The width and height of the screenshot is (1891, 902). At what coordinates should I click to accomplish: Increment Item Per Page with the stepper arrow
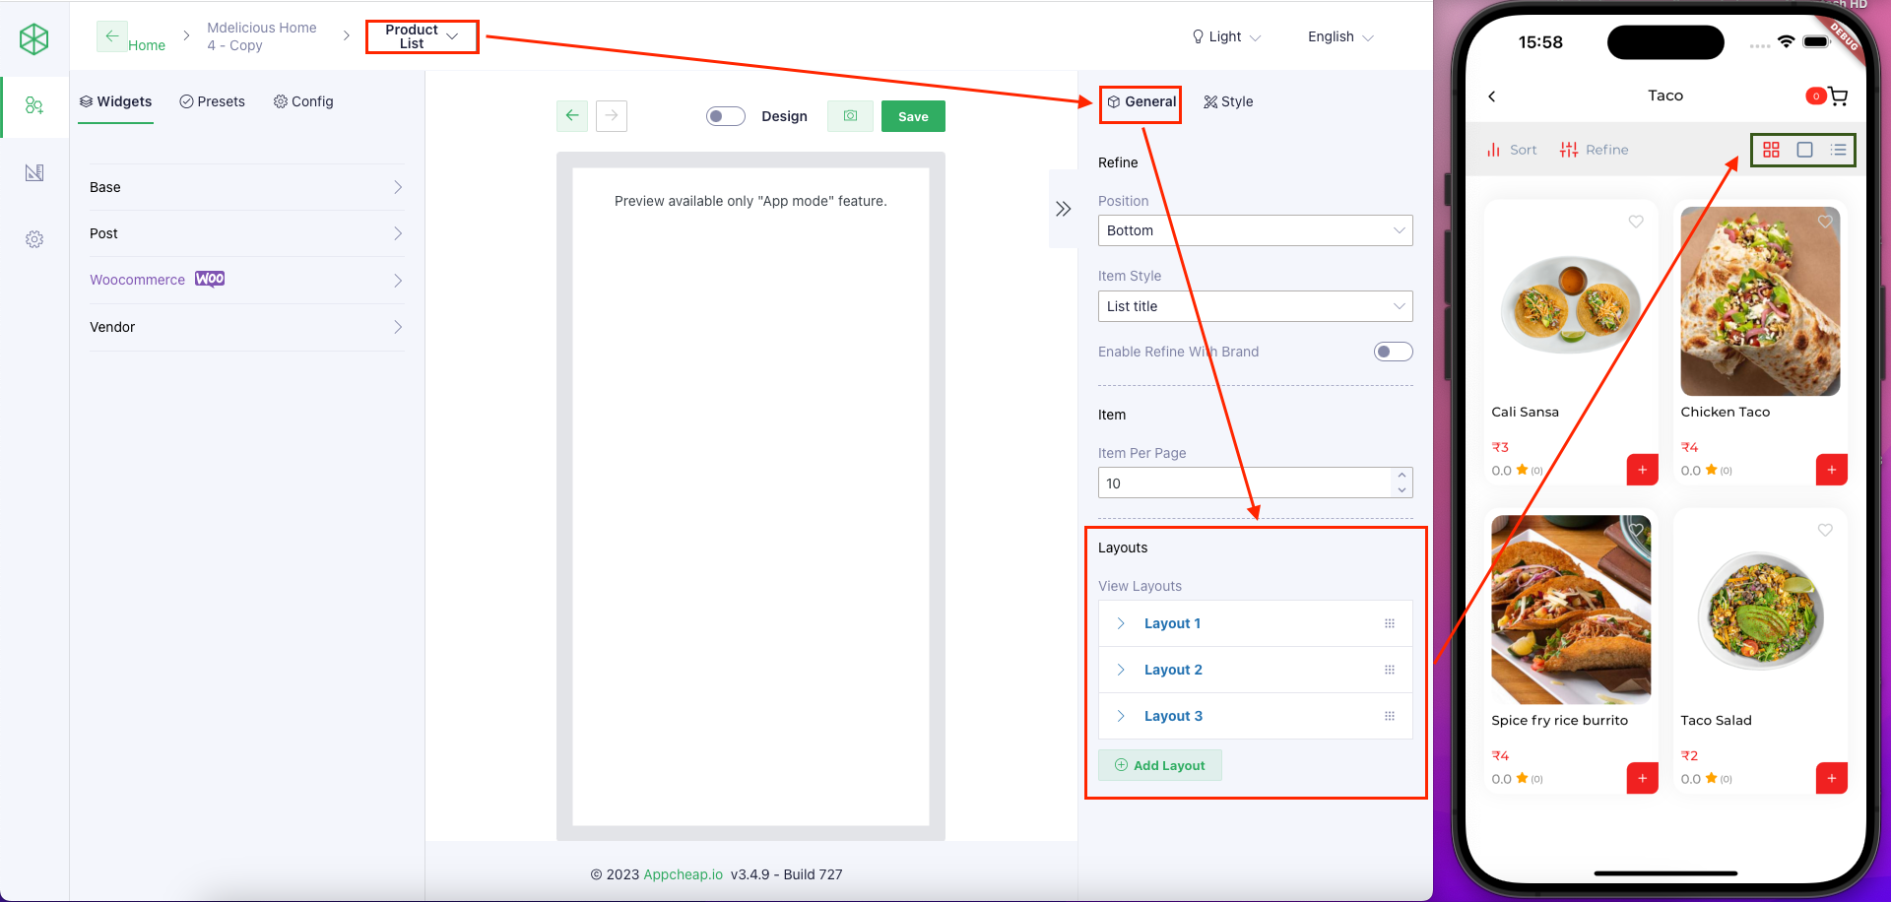coord(1402,477)
